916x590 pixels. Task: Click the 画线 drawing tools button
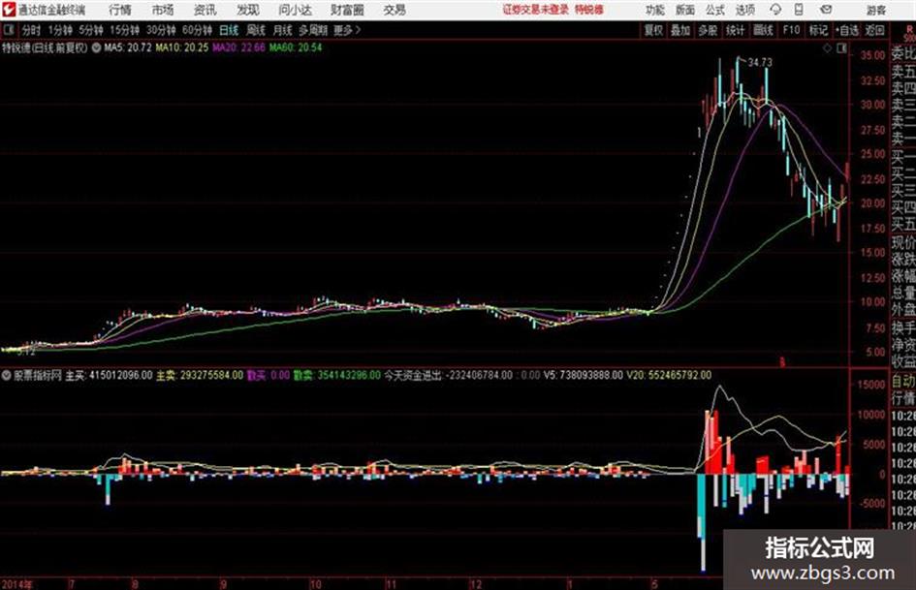click(x=764, y=30)
